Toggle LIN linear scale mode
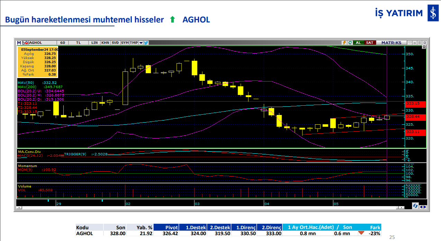Screen dimensions: 441x241 click(94, 43)
